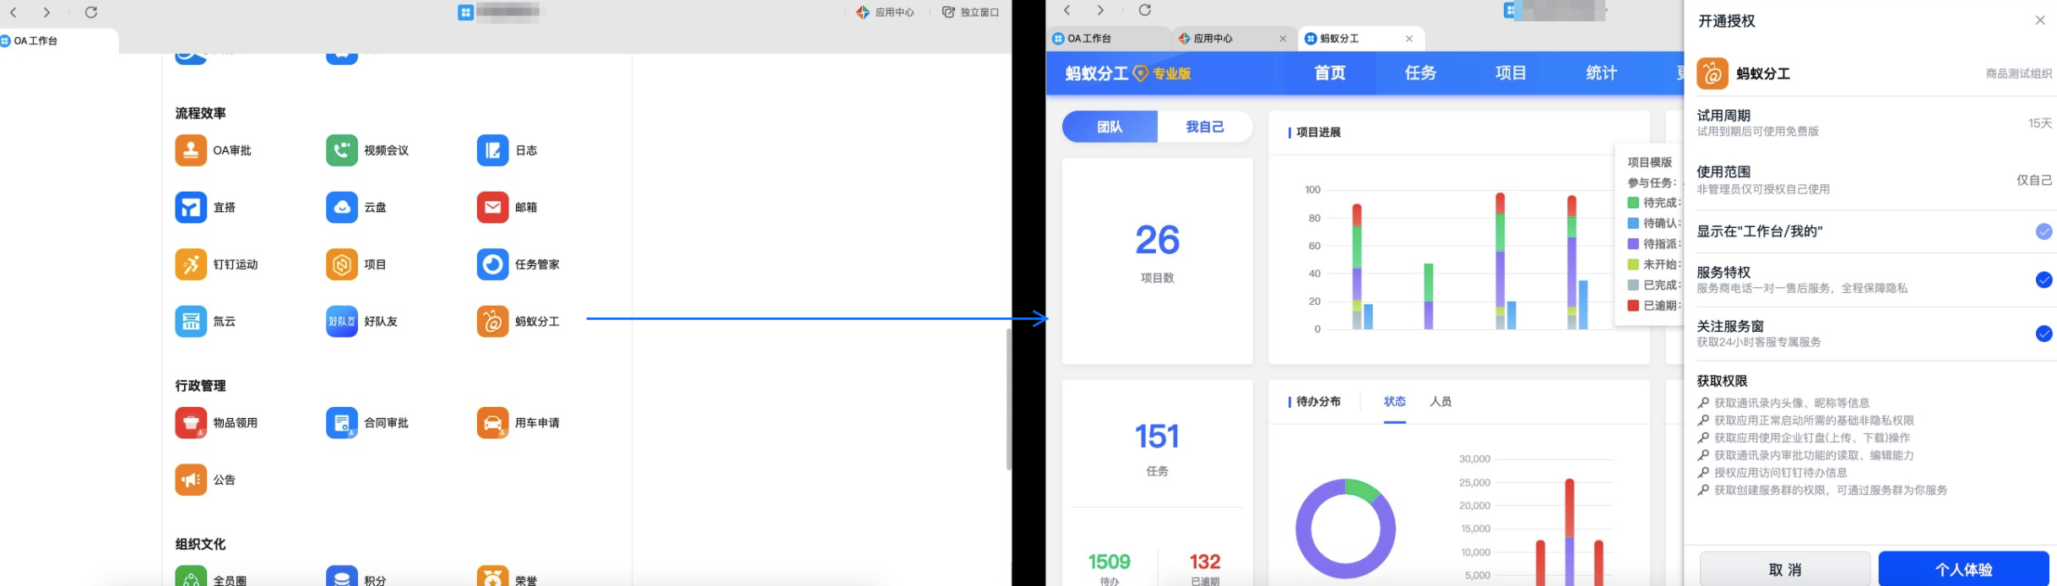Click the 待指派 purple legend swatch
This screenshot has height=586, width=2057.
coord(1633,244)
